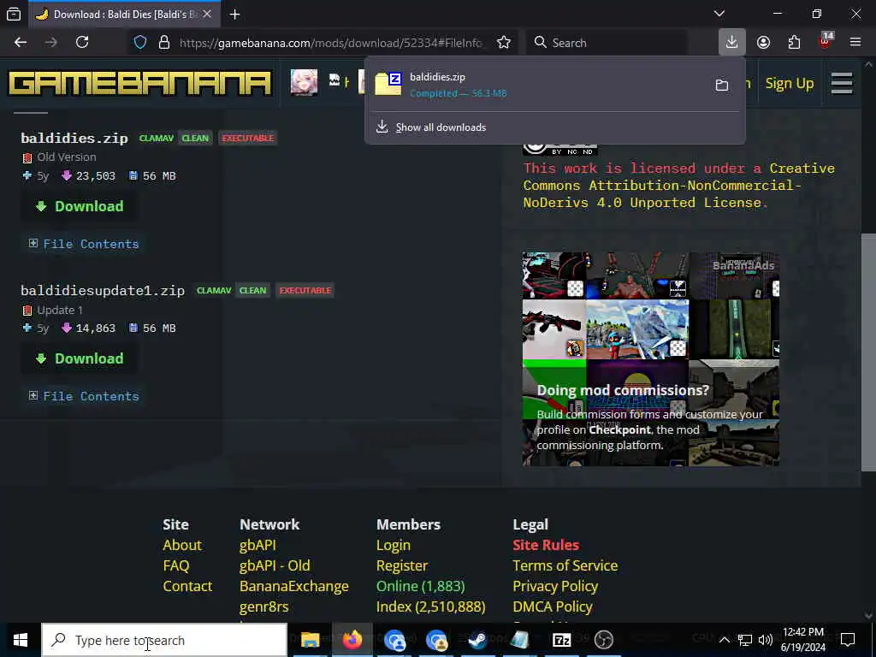Open the anime avatar icon in header

304,83
